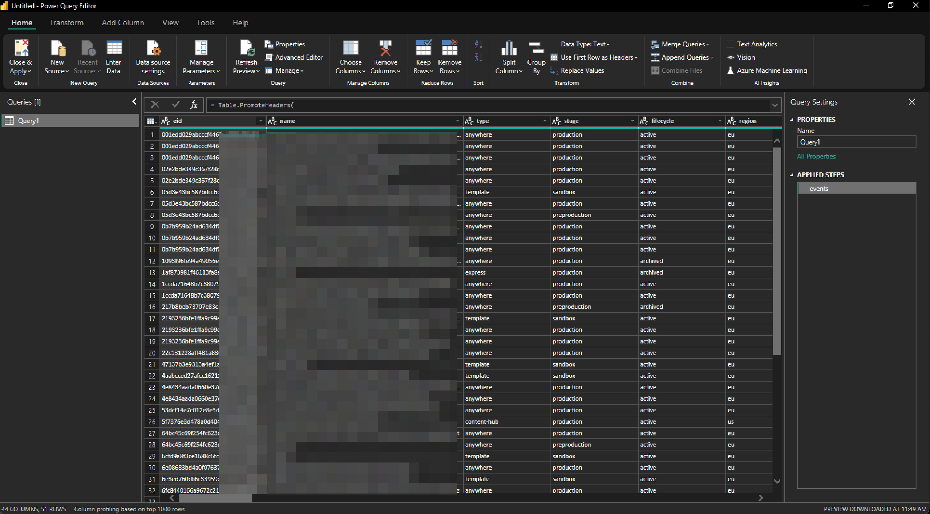Viewport: 930px width, 514px height.
Task: Expand the formula bar
Action: 775,105
